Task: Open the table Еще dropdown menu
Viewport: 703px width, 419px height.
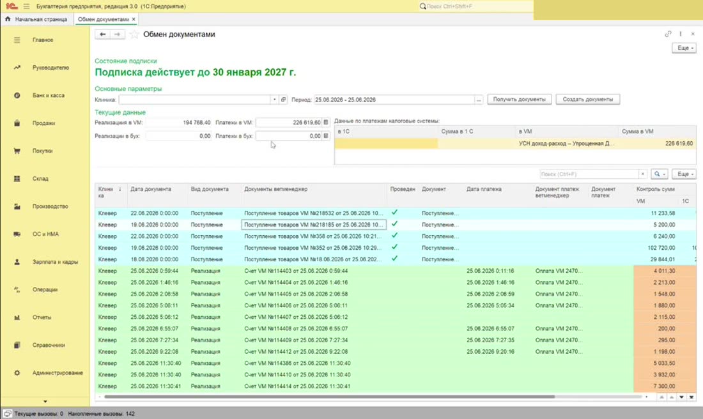Action: click(684, 174)
